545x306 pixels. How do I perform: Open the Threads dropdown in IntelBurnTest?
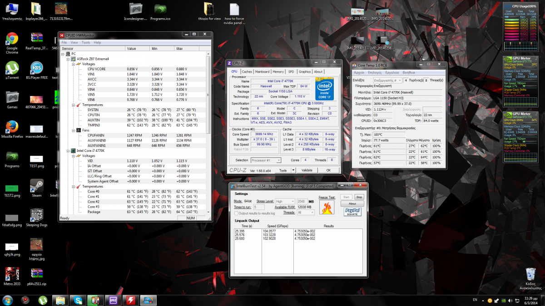(x=306, y=213)
